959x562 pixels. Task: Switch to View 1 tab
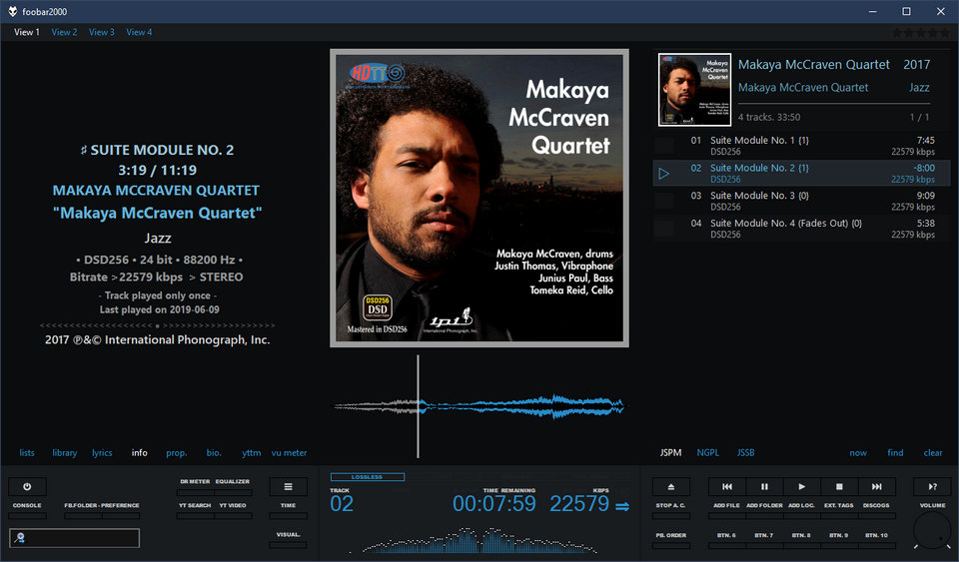click(x=27, y=32)
